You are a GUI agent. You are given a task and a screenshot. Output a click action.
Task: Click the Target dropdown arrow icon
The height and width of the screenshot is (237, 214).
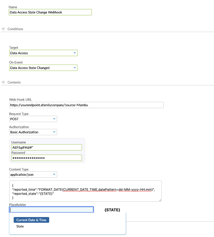click(x=74, y=53)
